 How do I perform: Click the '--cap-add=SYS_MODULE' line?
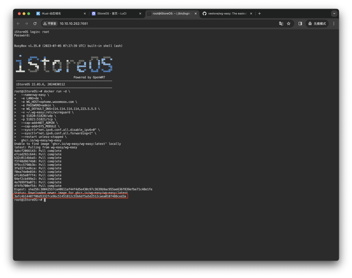37,126
